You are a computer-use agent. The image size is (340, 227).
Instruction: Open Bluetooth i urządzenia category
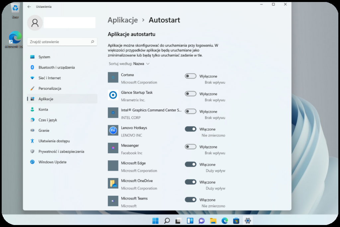click(x=62, y=67)
